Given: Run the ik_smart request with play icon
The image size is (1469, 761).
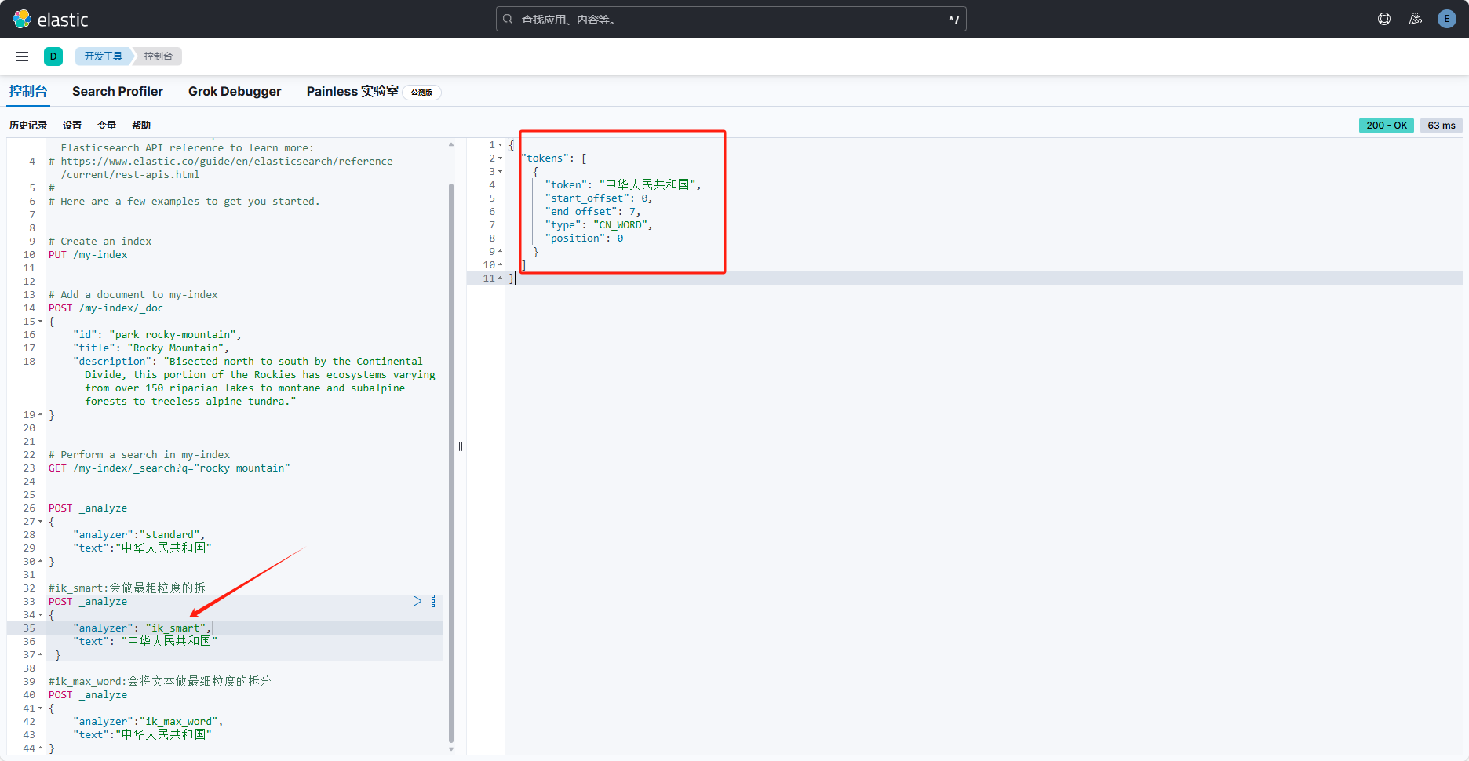Looking at the screenshot, I should (417, 601).
